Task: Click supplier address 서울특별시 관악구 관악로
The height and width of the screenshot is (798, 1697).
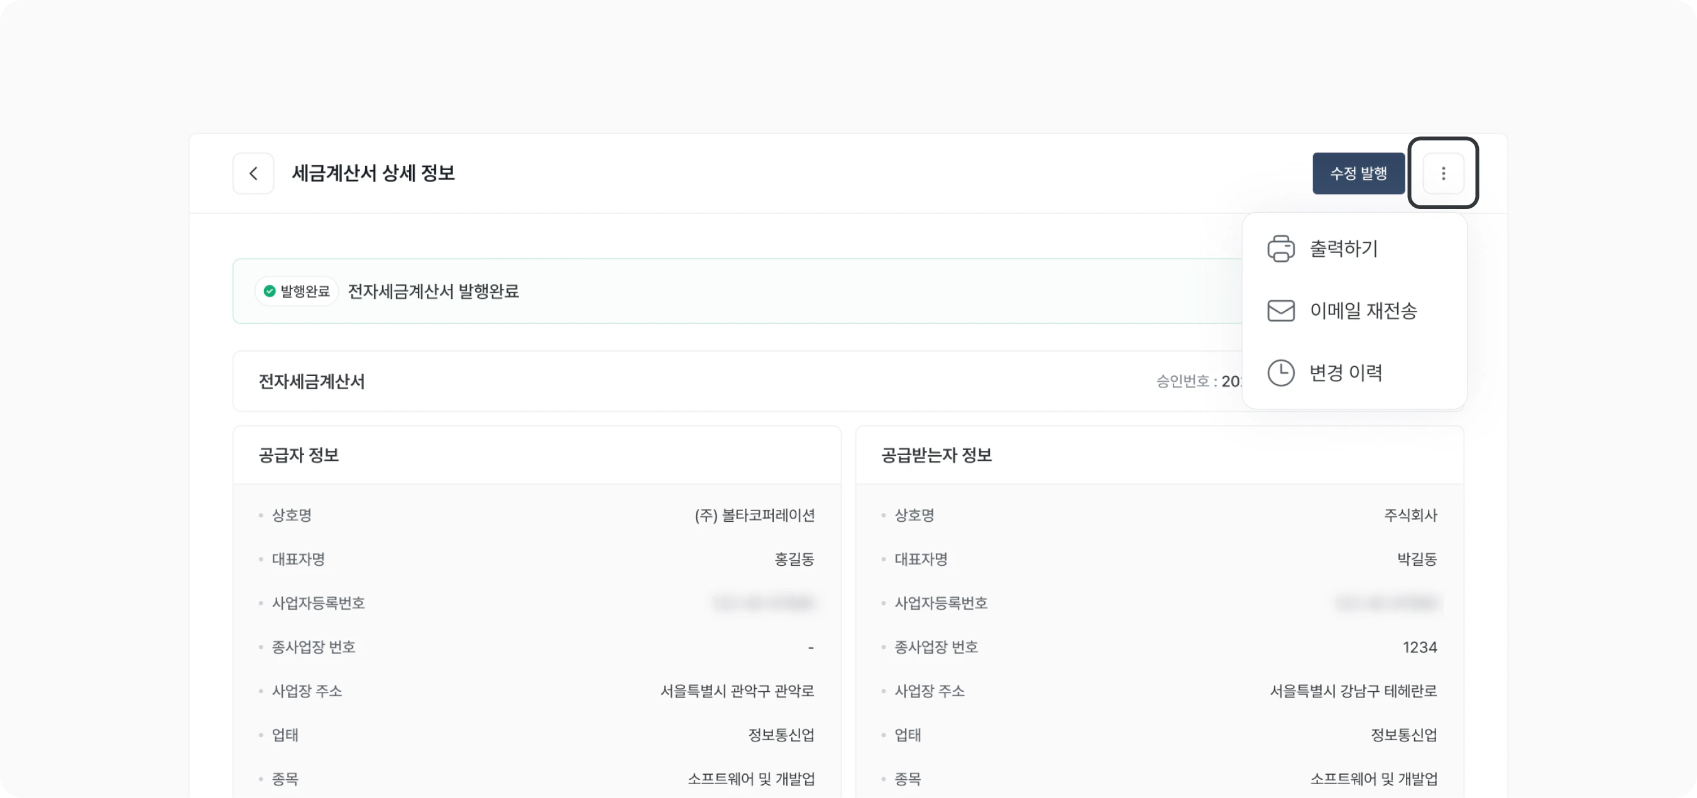Action: pyautogui.click(x=738, y=691)
